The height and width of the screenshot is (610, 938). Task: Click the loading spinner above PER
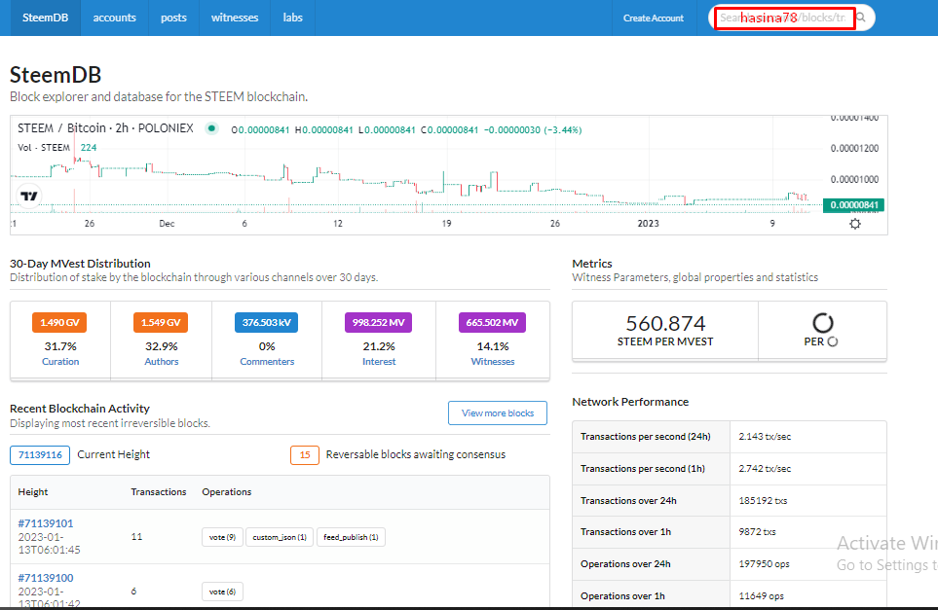coord(822,323)
